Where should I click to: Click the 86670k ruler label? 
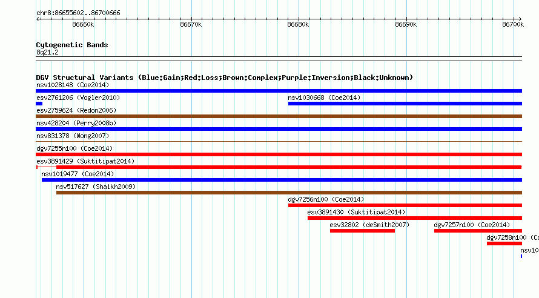(191, 24)
